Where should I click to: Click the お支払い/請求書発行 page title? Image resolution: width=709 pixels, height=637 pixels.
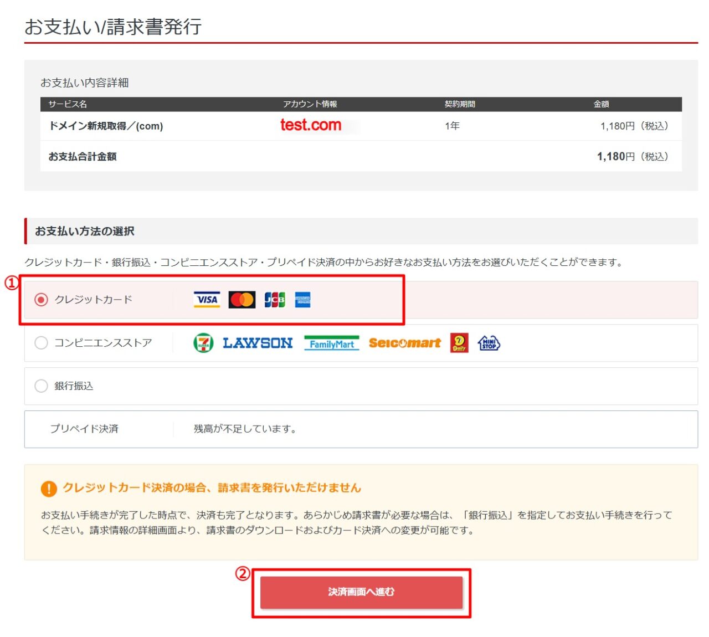113,27
